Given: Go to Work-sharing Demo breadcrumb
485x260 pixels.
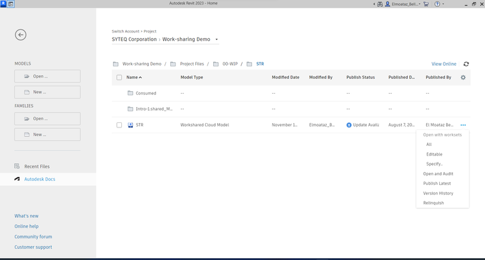Looking at the screenshot, I should (x=142, y=64).
